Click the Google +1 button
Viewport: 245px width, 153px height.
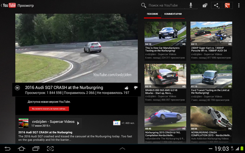tap(117, 123)
